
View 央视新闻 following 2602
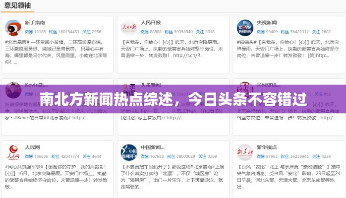click(x=322, y=32)
